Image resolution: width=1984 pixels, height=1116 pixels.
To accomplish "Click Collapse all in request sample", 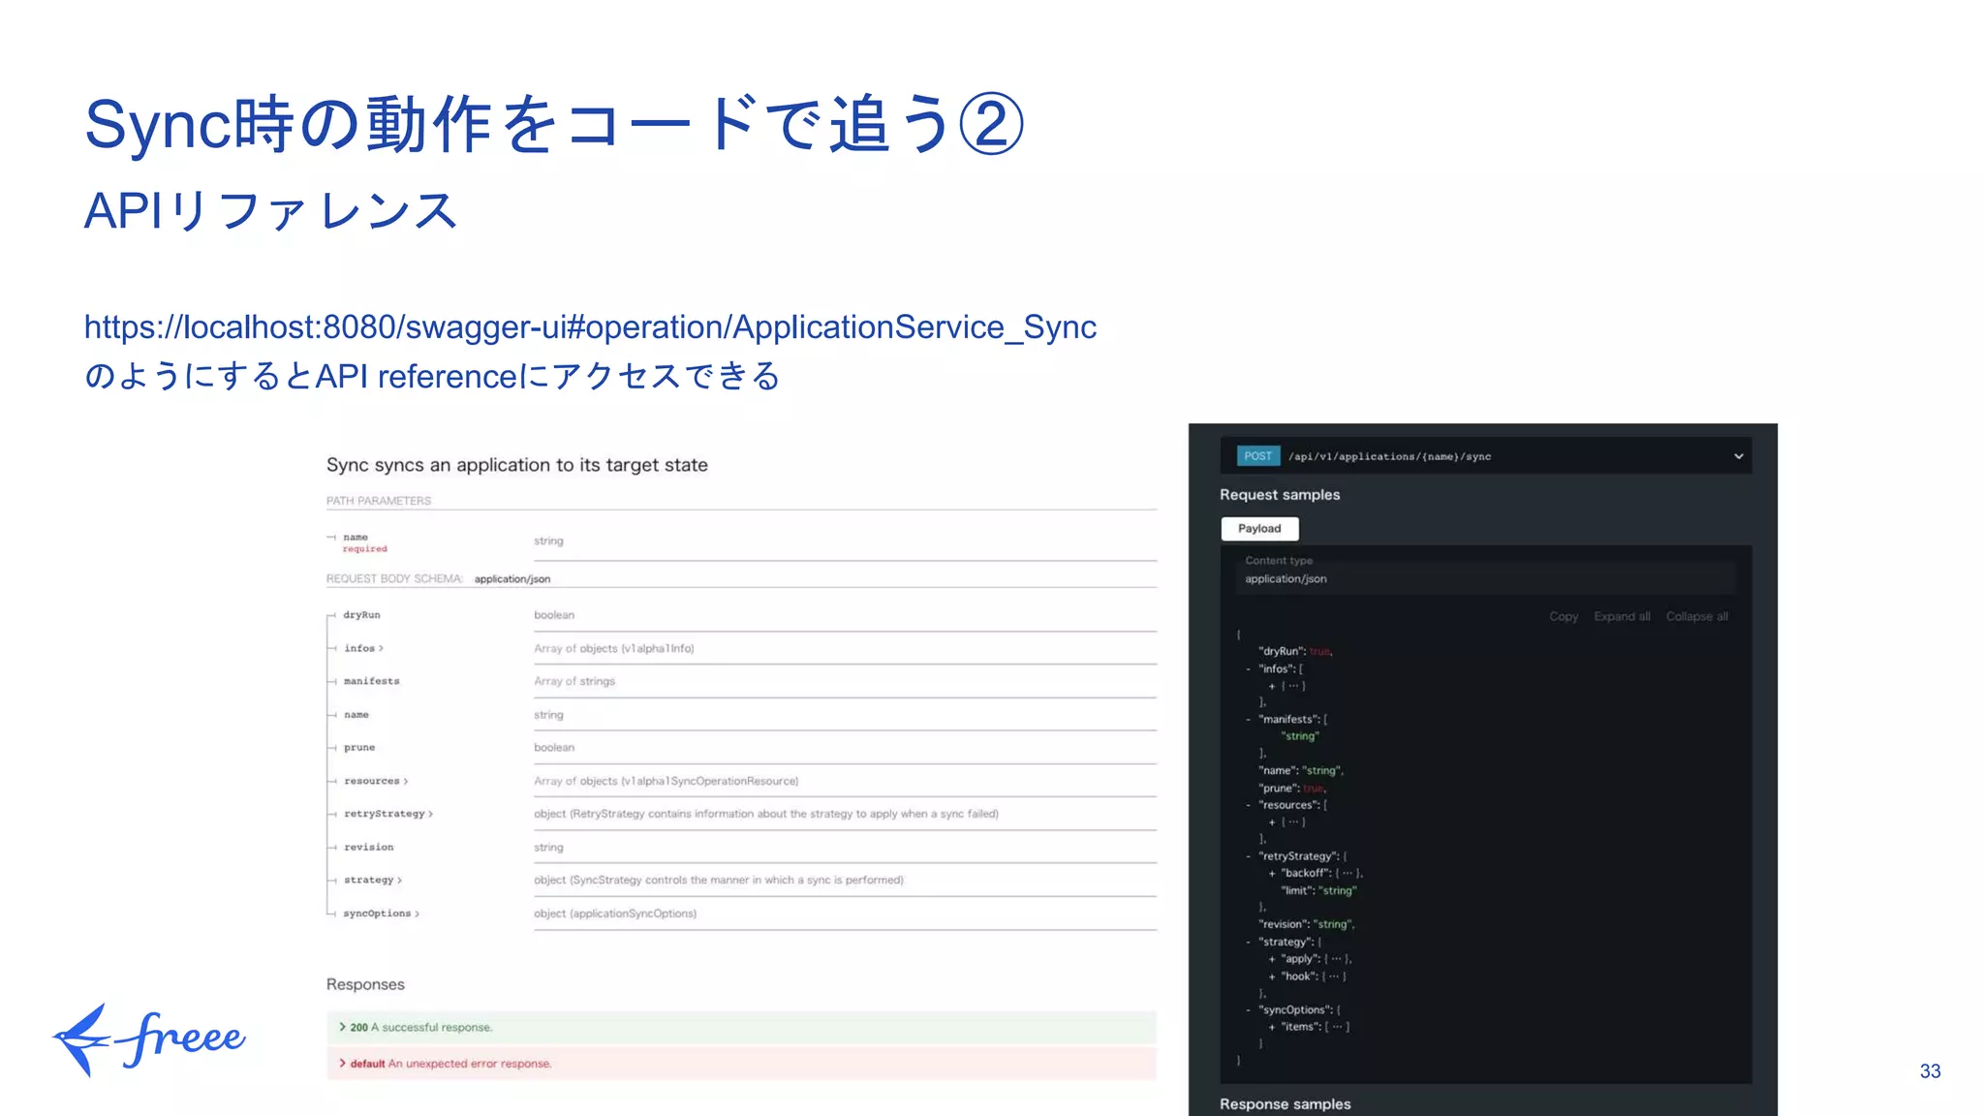I will click(x=1696, y=617).
